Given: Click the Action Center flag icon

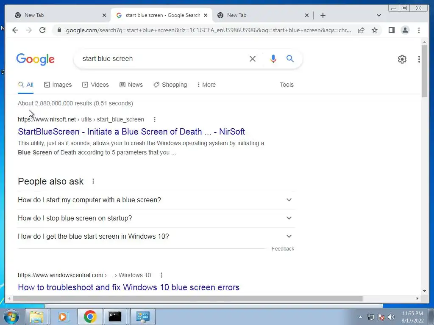Looking at the screenshot, I should (381, 317).
